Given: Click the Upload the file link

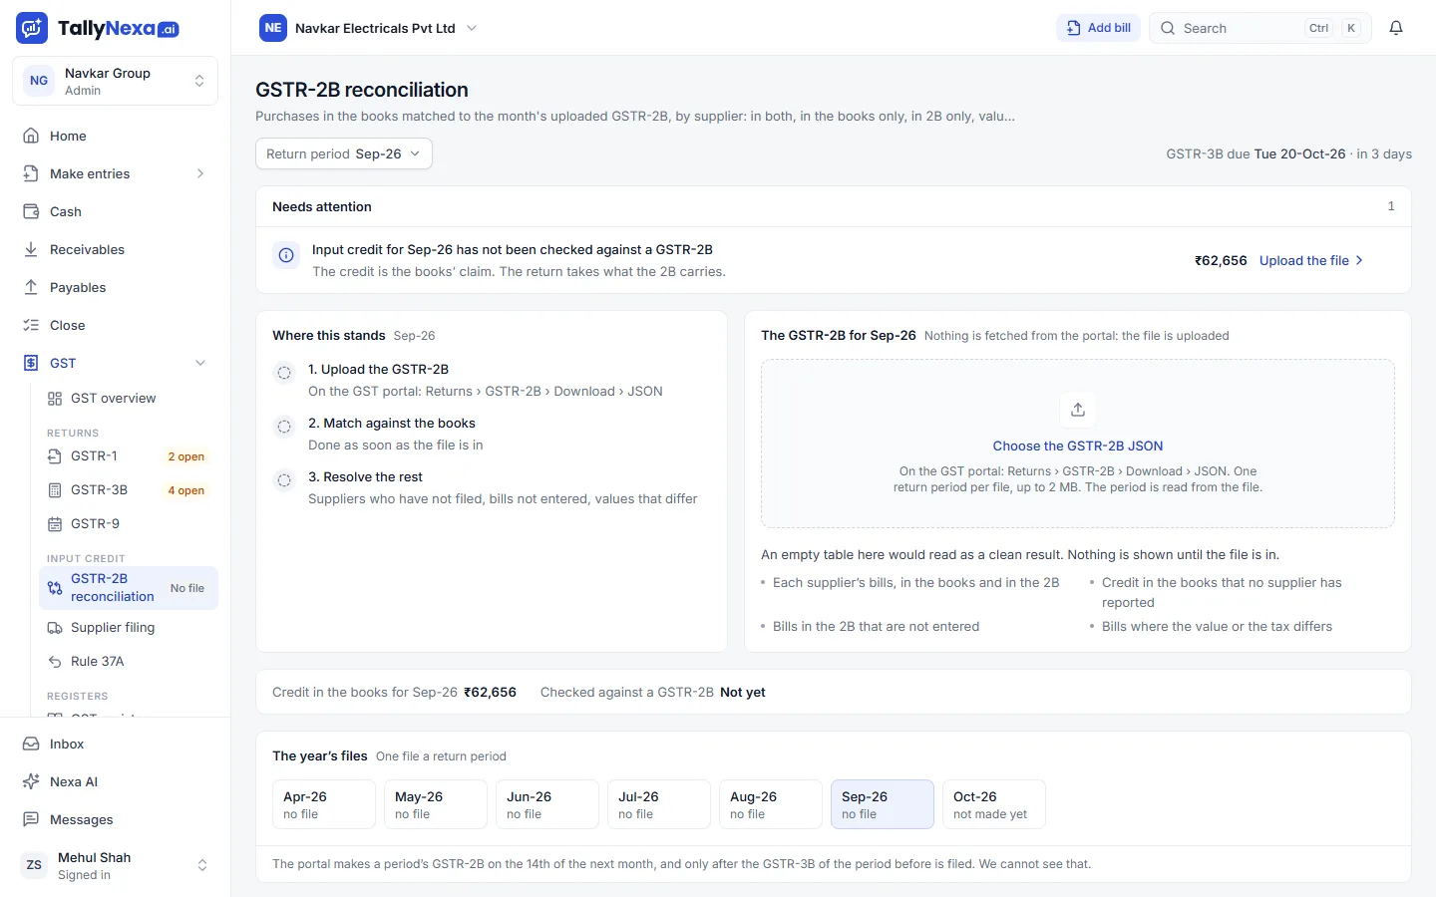Looking at the screenshot, I should coord(1311,260).
